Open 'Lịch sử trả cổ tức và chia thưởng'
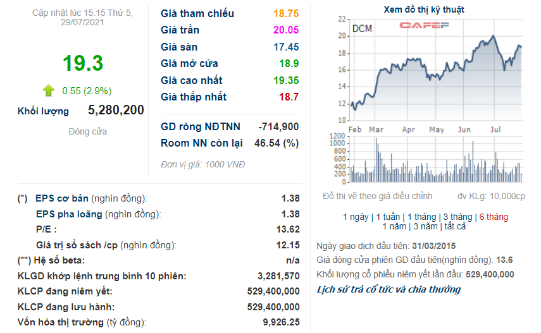This screenshot has width=541, height=333. click(x=389, y=289)
